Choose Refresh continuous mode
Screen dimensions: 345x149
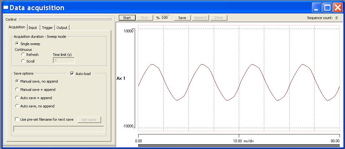[x=23, y=55]
